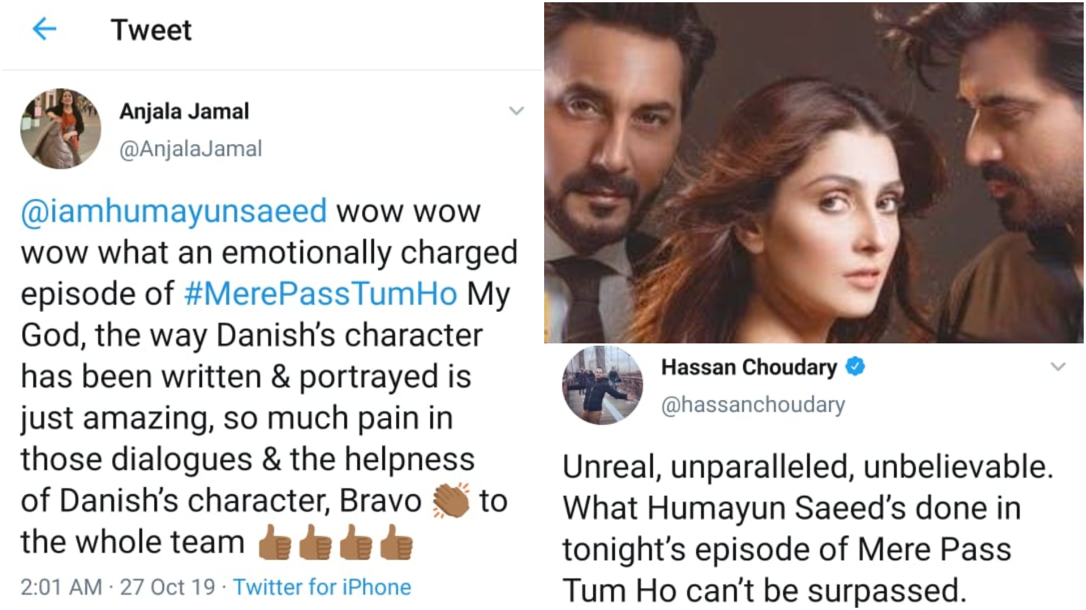This screenshot has height=610, width=1086.
Task: Open the #MerePassTumHo hashtag
Action: click(321, 294)
